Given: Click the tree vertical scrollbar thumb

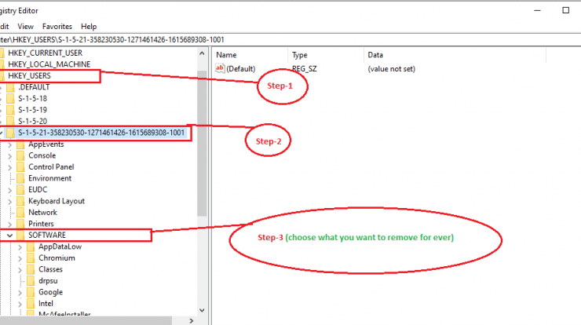Looking at the screenshot, I should click(202, 143).
